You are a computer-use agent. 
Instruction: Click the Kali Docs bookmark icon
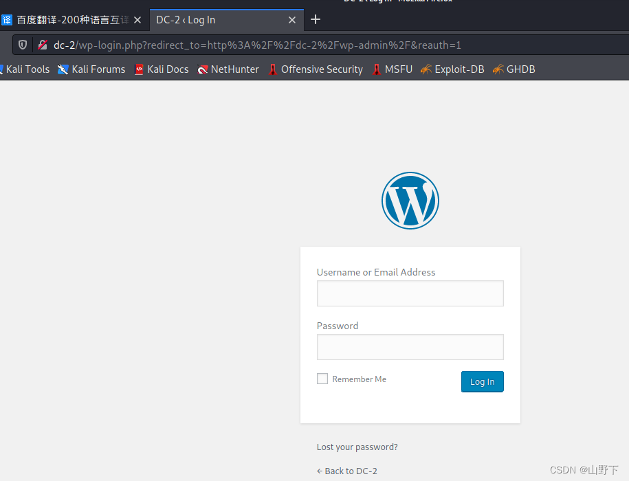click(x=139, y=69)
